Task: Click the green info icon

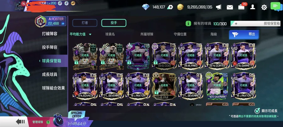Action: coord(188,24)
